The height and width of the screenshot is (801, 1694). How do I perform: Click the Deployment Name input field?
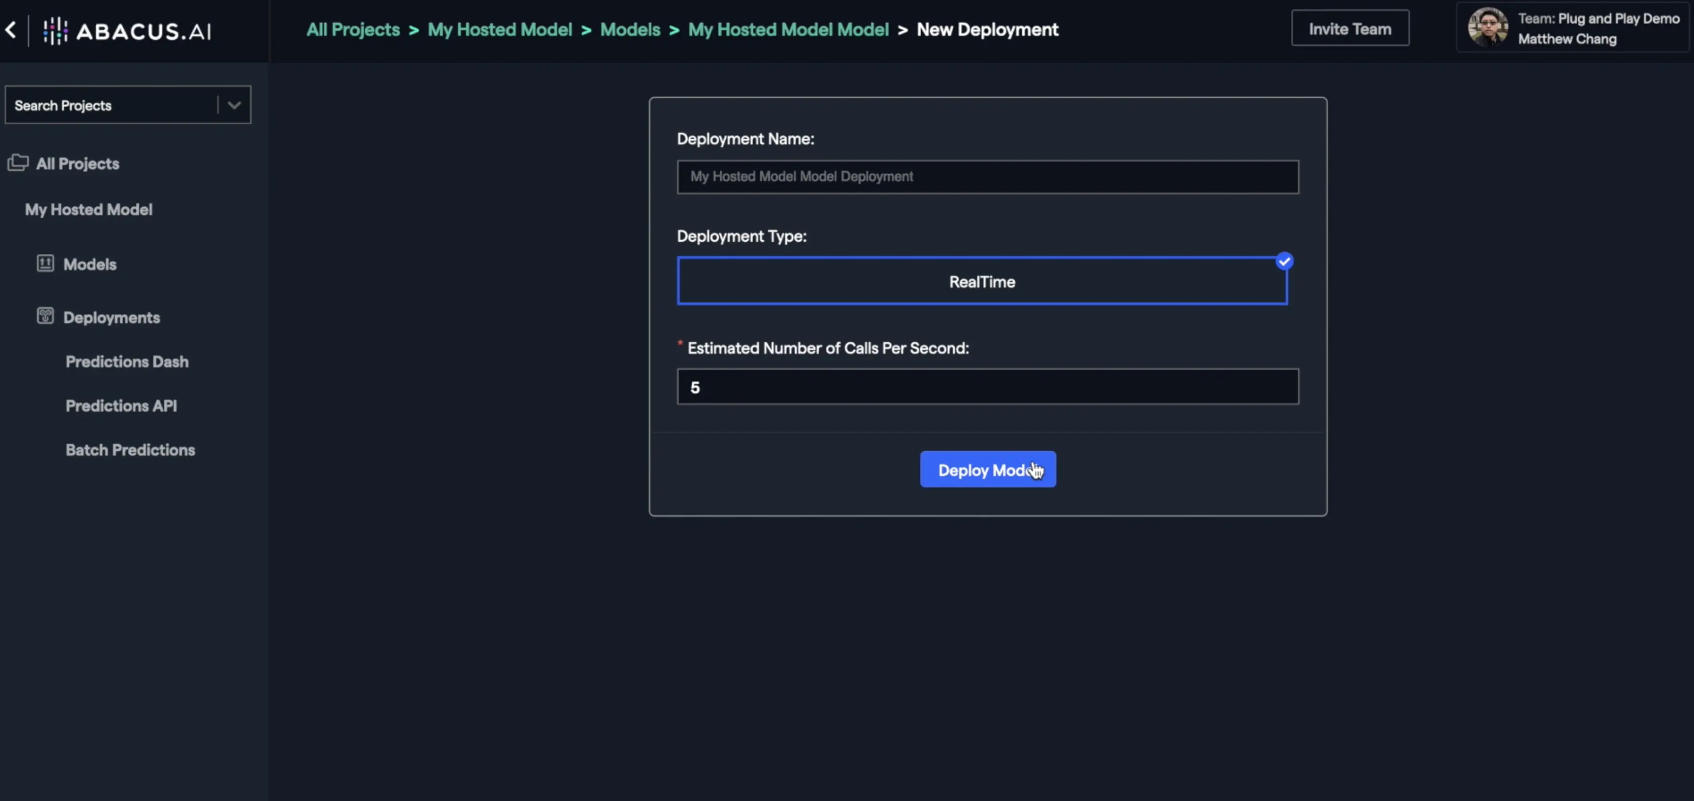click(x=987, y=176)
